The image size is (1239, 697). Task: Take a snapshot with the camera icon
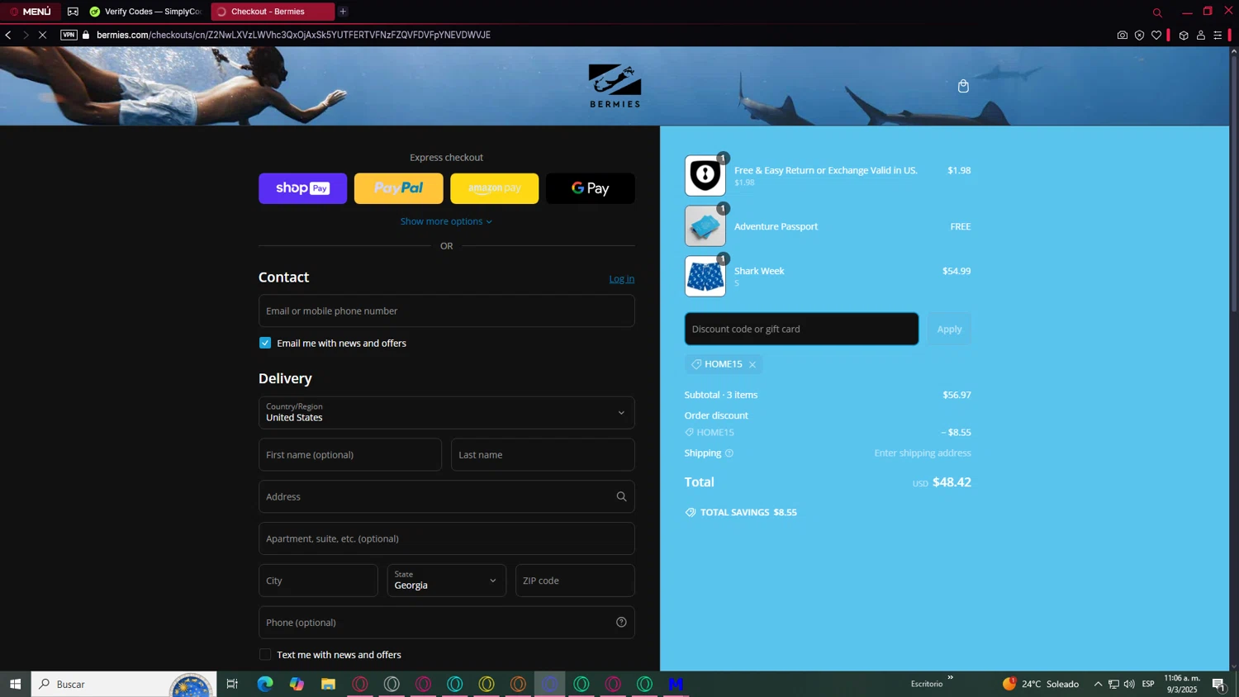click(1122, 35)
